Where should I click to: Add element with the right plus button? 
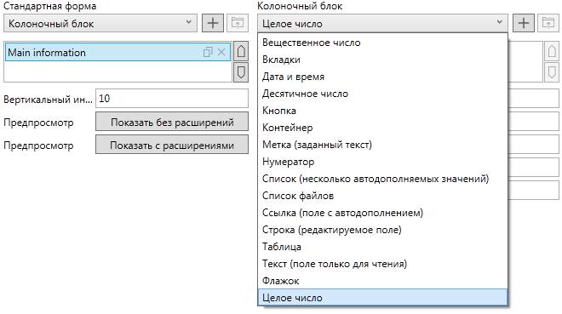point(524,23)
